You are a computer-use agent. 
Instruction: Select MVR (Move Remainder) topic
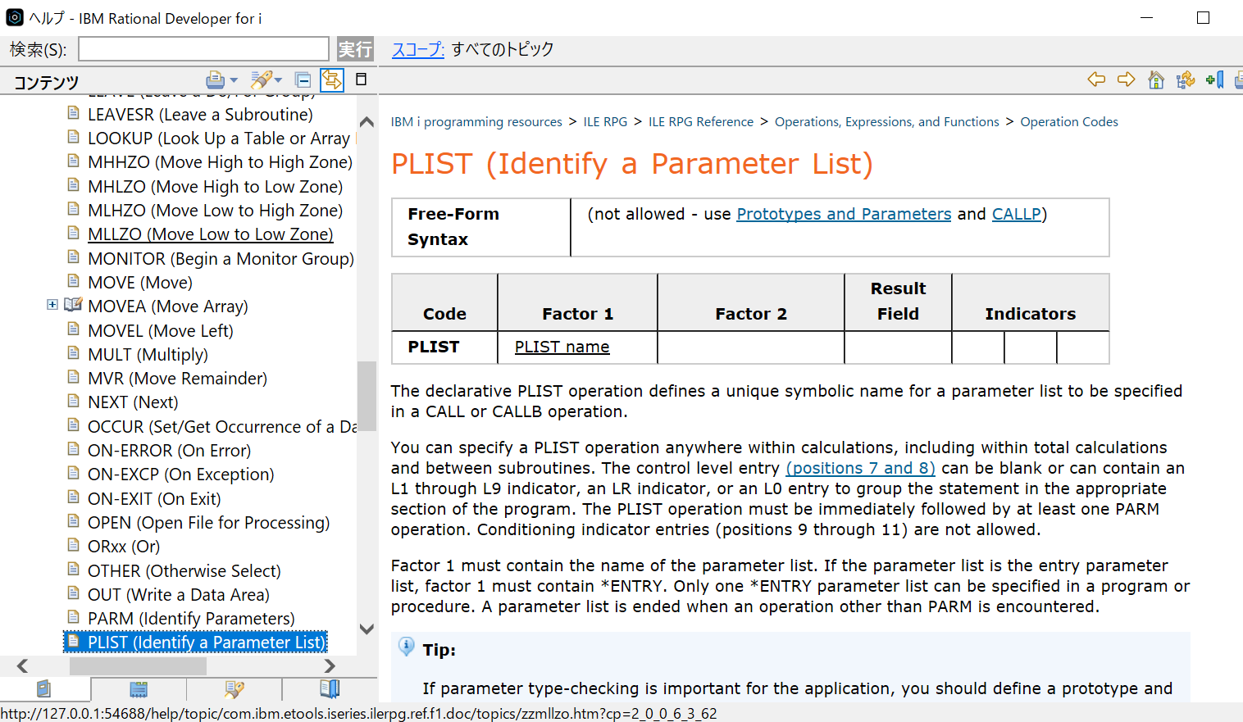(x=177, y=378)
